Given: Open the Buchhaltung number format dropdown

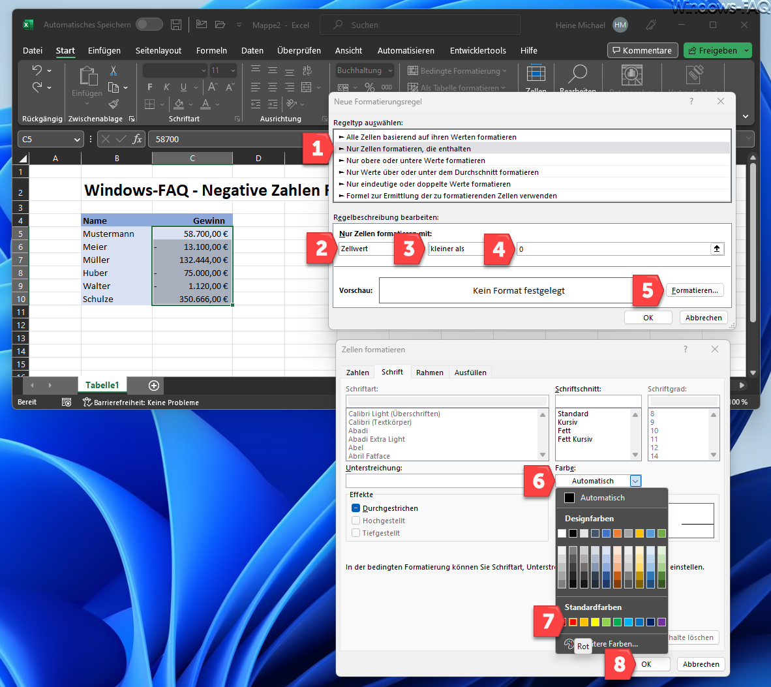Looking at the screenshot, I should (390, 71).
